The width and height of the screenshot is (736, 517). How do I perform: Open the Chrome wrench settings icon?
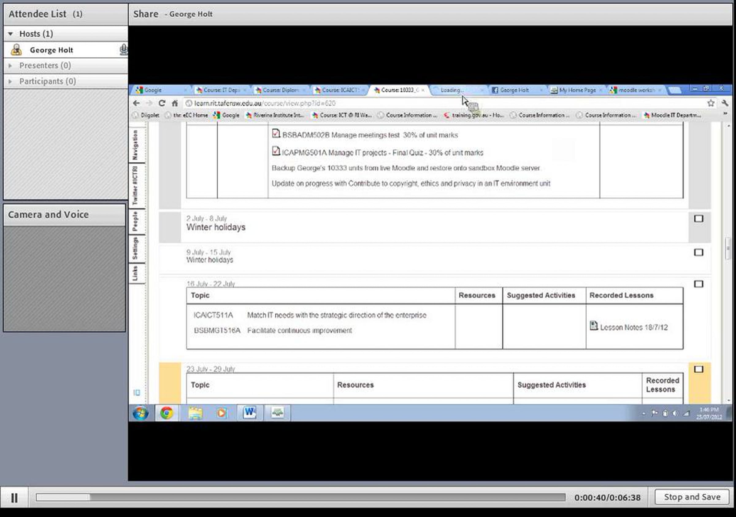pyautogui.click(x=725, y=103)
